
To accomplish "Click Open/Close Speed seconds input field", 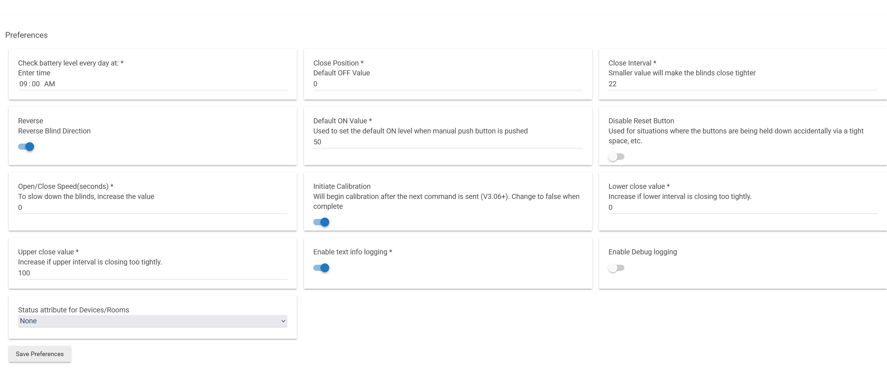I will 152,207.
